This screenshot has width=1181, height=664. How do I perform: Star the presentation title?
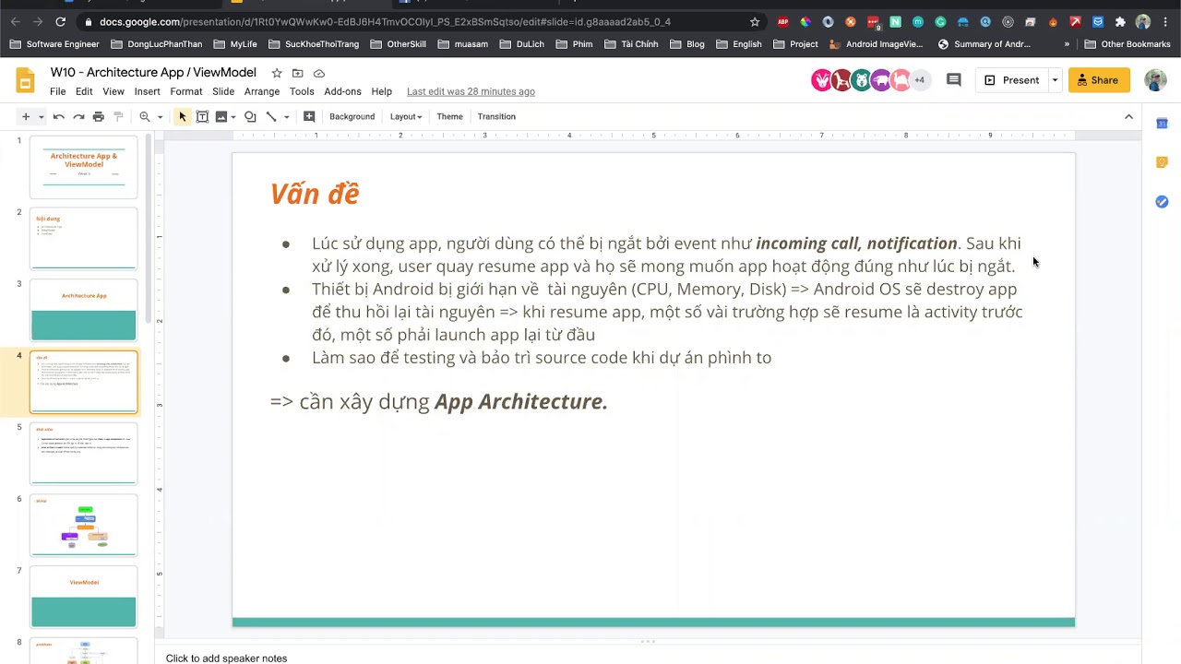click(277, 73)
